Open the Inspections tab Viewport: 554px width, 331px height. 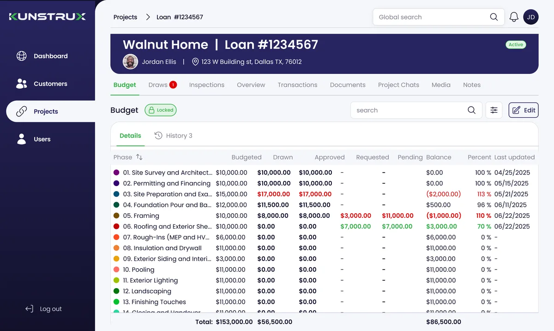tap(207, 85)
